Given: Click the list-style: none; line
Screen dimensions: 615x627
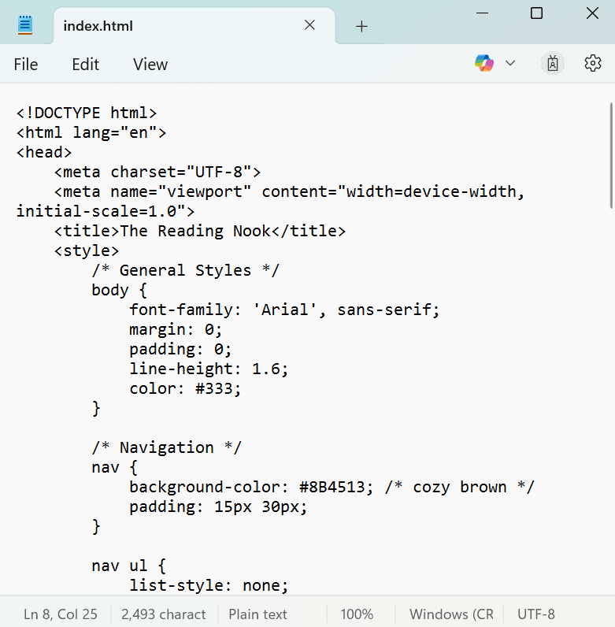Looking at the screenshot, I should coord(209,585).
